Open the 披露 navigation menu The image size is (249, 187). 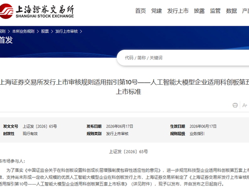(199, 11)
